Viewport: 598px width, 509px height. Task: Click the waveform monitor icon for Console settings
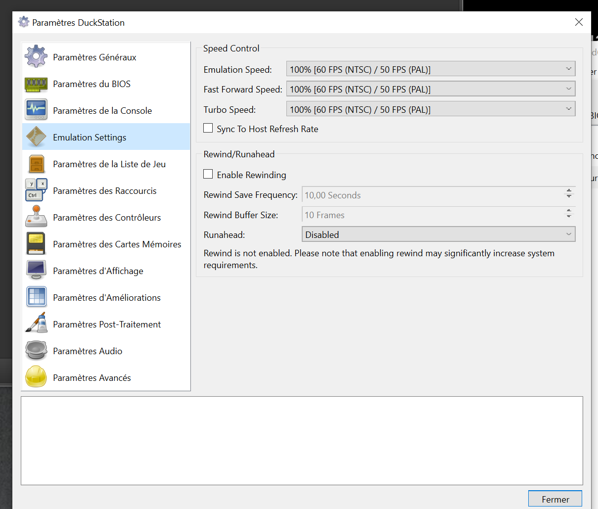pyautogui.click(x=36, y=110)
